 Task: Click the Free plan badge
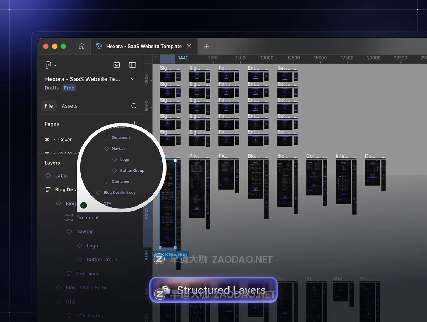69,88
